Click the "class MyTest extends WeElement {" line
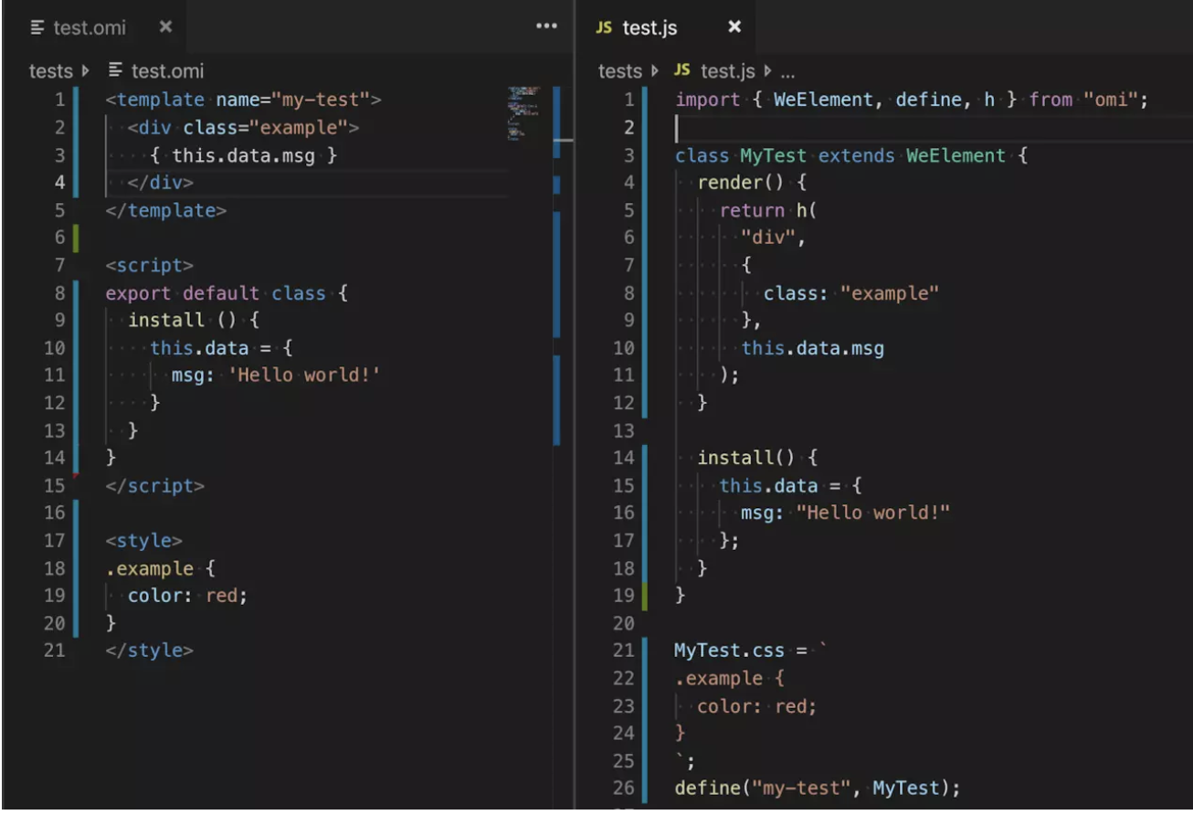 pyautogui.click(x=851, y=155)
